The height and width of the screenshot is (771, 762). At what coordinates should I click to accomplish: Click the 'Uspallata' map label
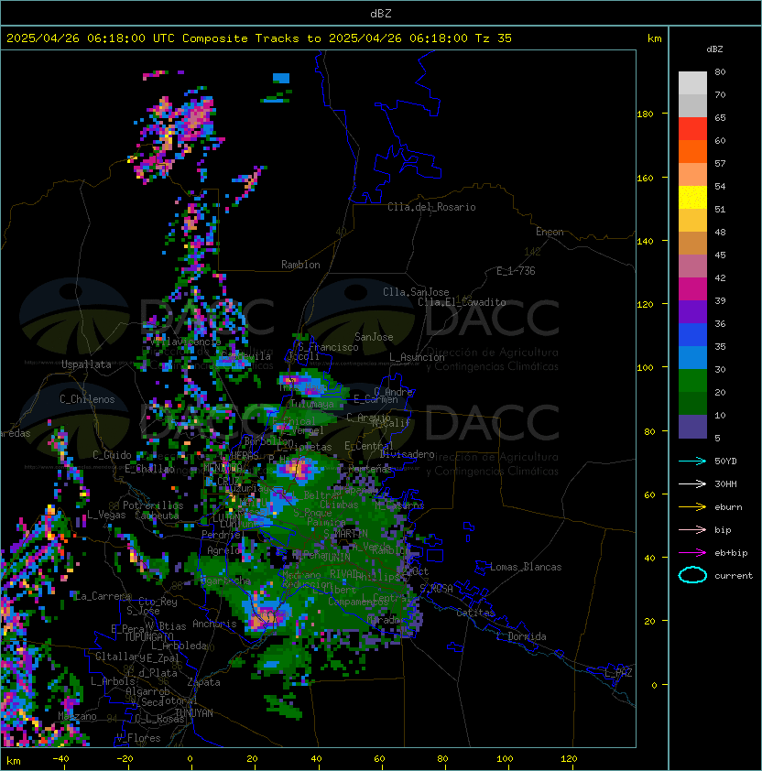click(86, 364)
